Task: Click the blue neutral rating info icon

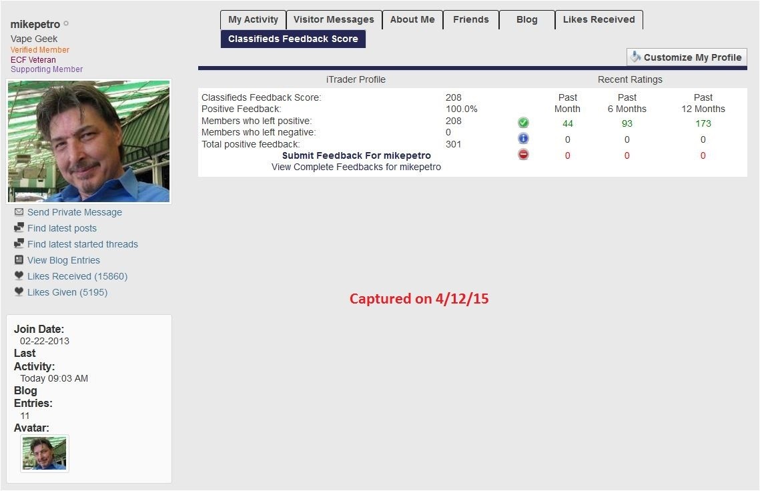Action: 523,139
